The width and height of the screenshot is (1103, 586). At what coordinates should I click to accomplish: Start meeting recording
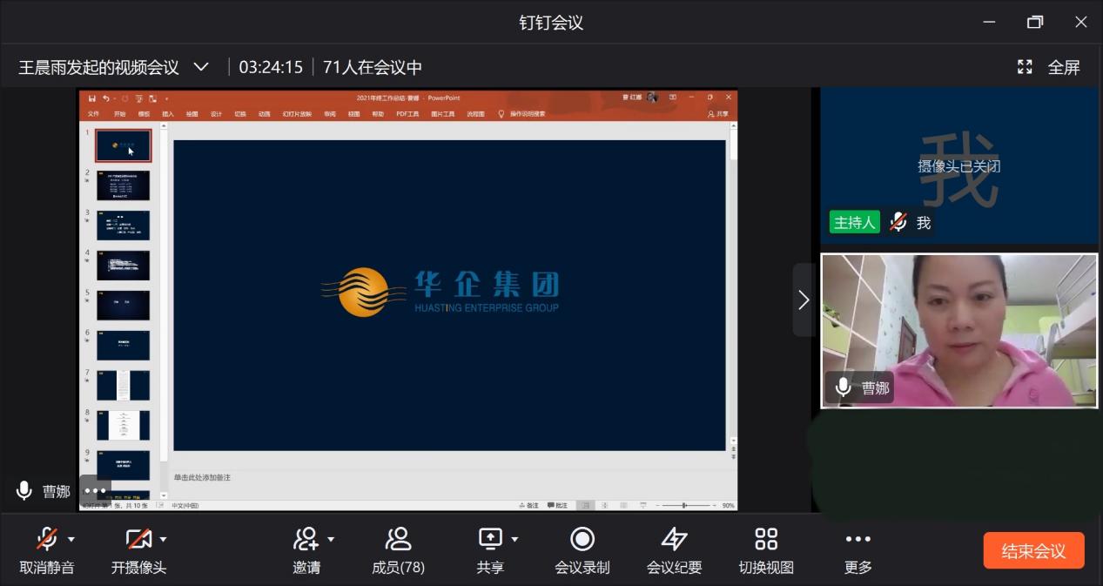click(582, 540)
